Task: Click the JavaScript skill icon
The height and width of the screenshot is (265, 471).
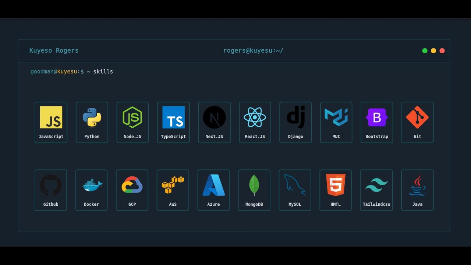Action: click(51, 117)
